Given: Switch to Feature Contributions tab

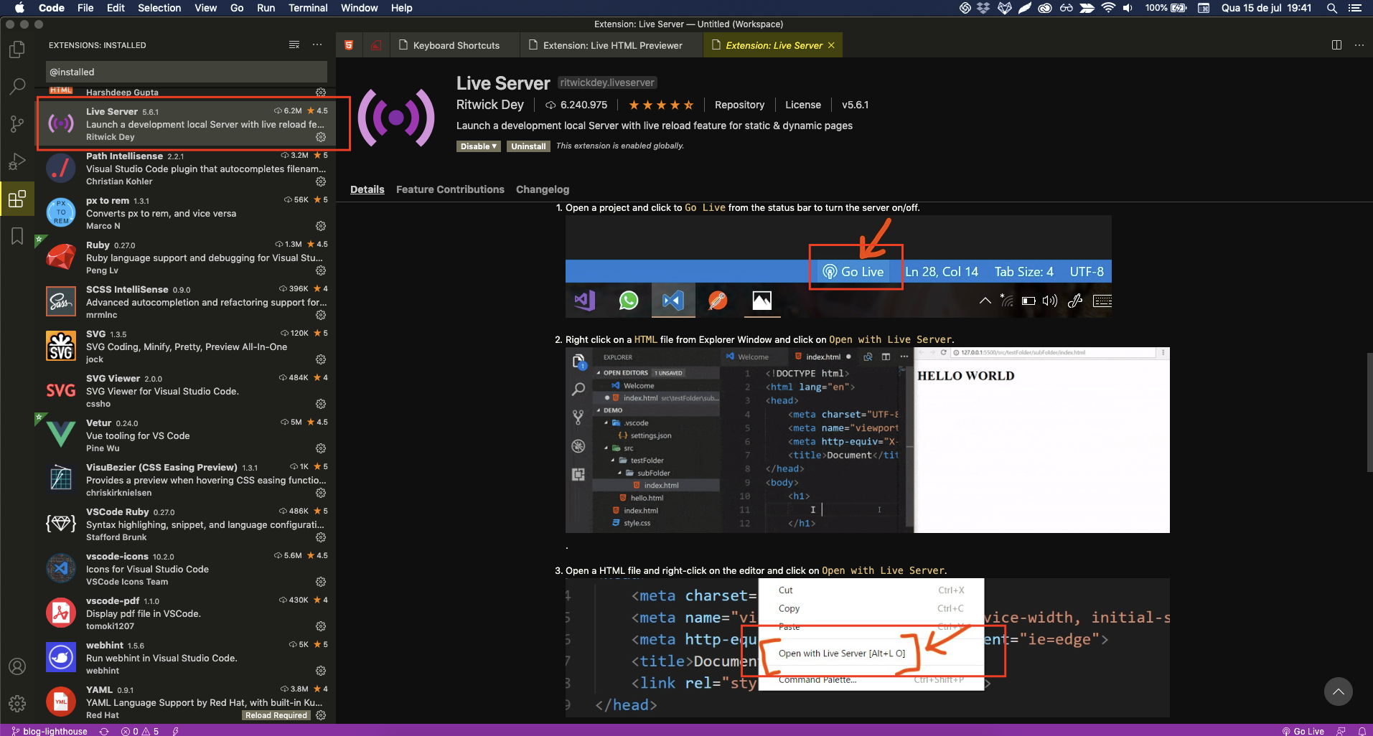Looking at the screenshot, I should pos(450,189).
